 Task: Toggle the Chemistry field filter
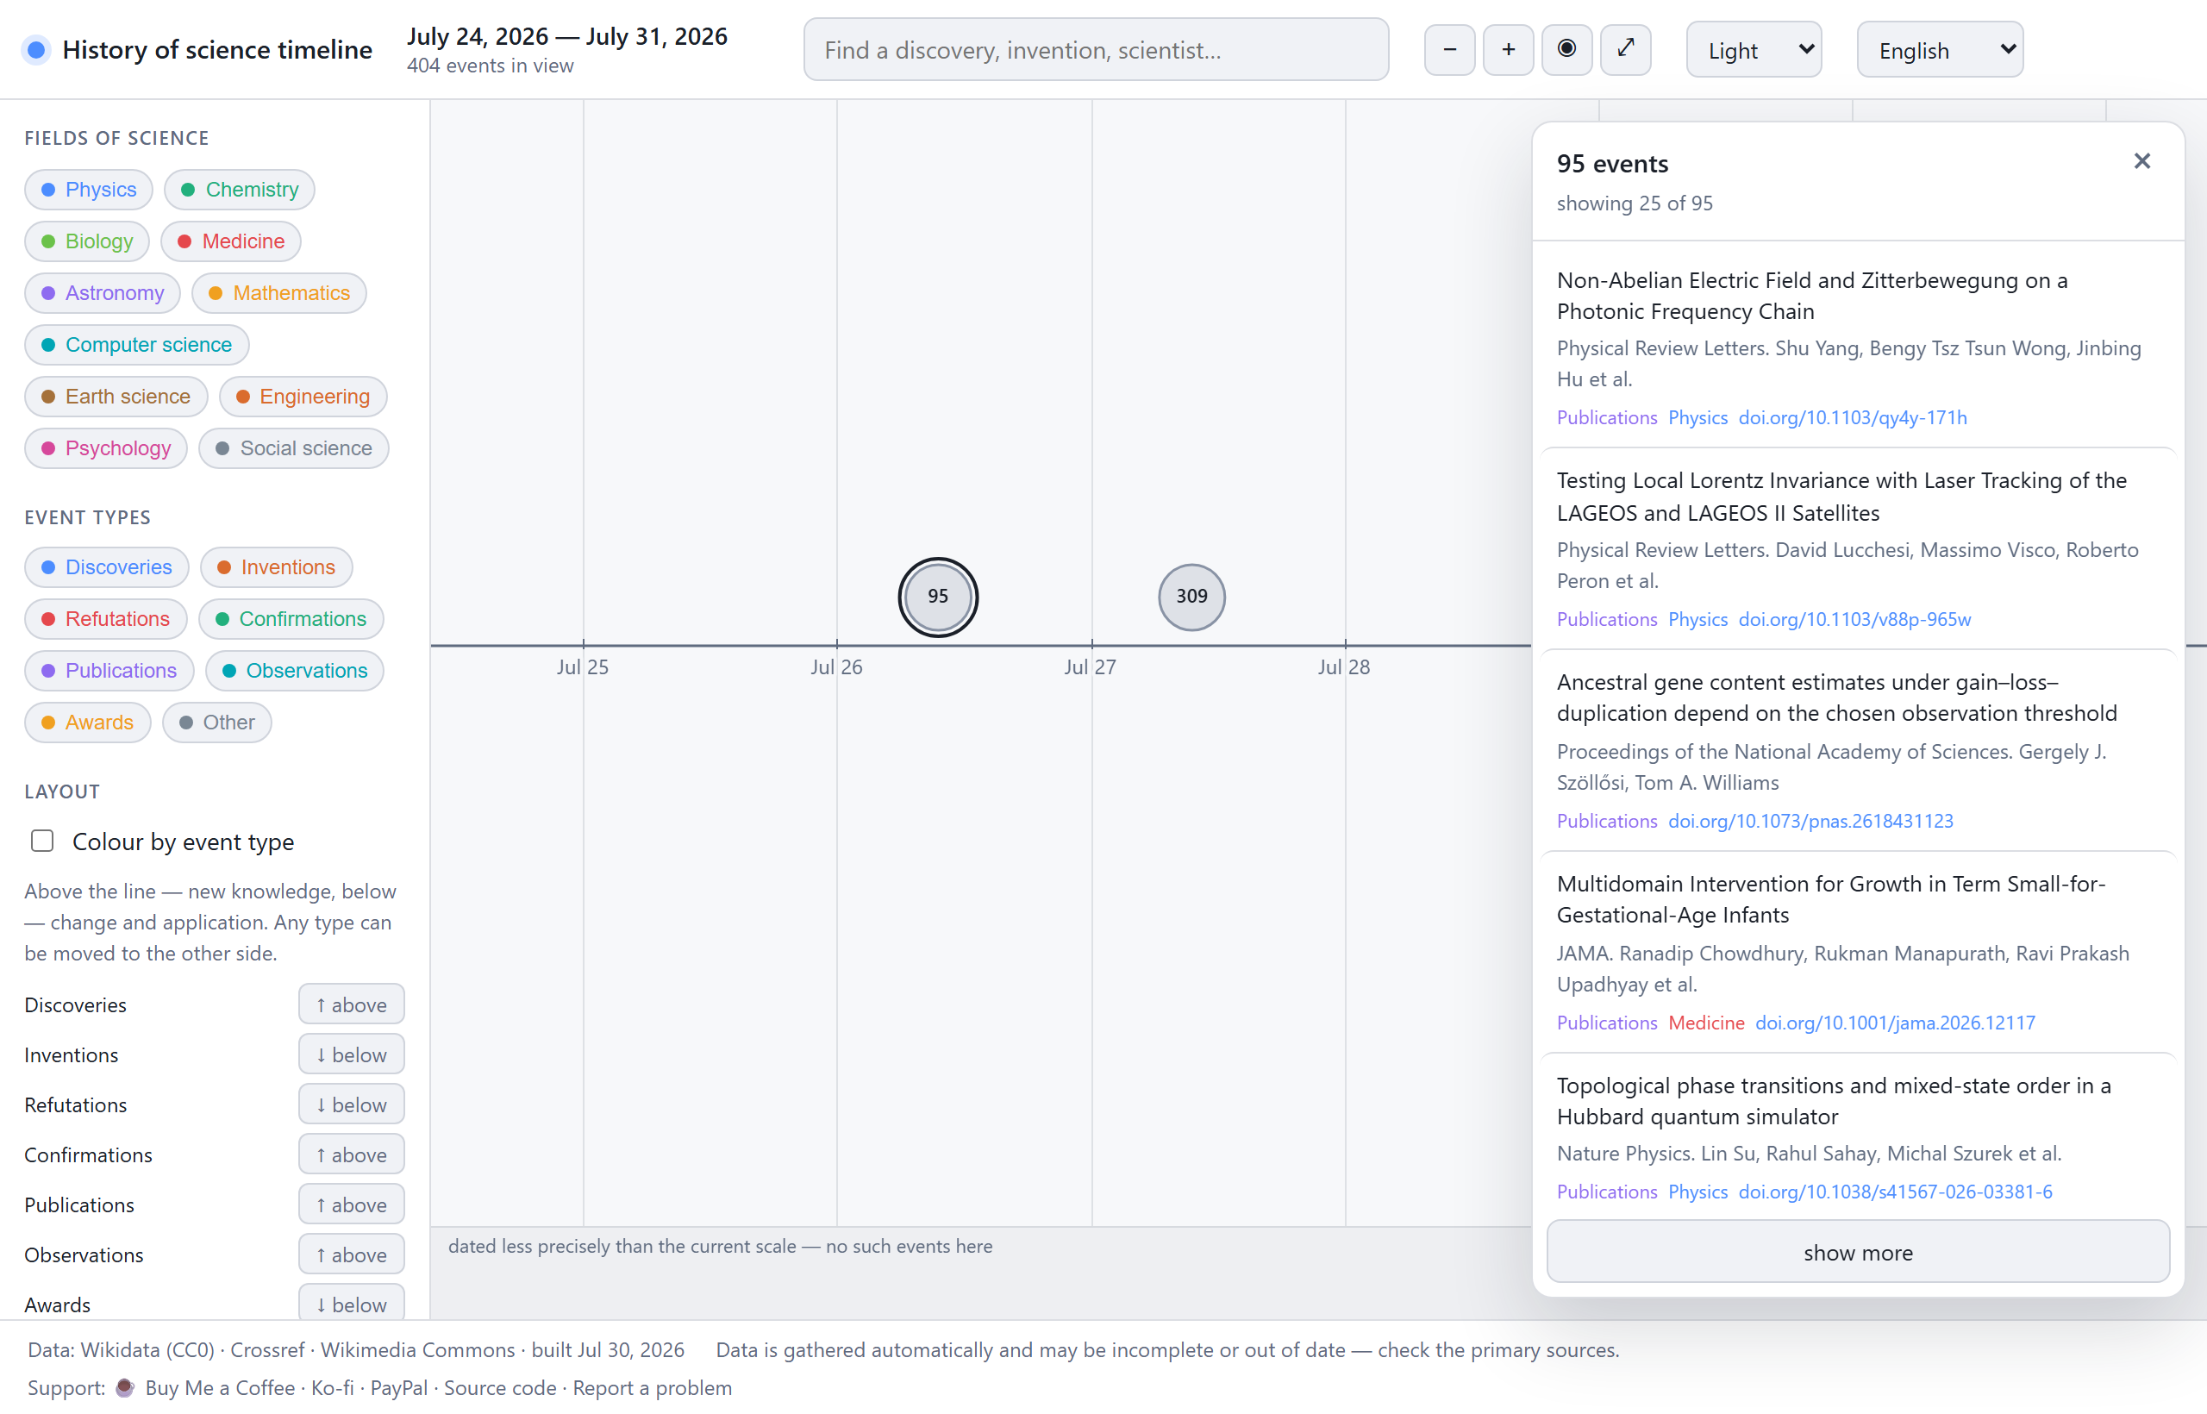(239, 189)
